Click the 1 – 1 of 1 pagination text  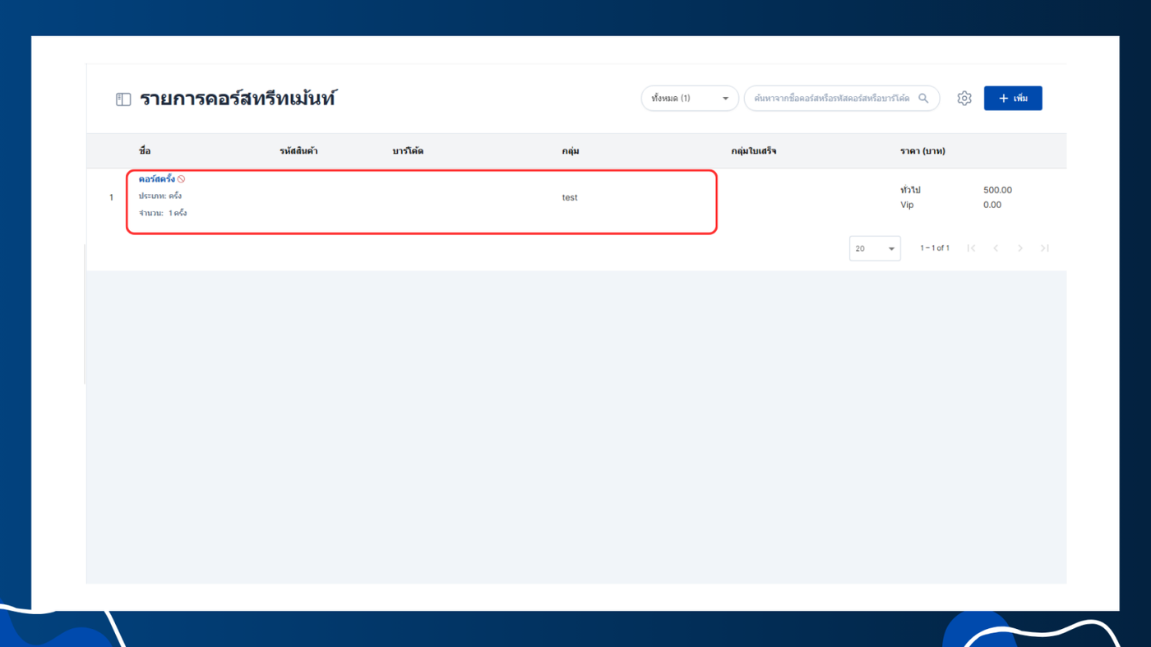click(x=935, y=248)
